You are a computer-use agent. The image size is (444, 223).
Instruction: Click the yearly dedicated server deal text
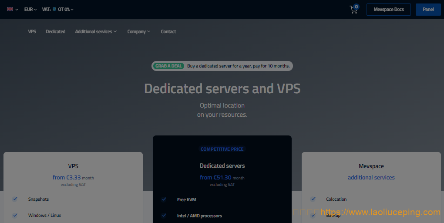239,66
